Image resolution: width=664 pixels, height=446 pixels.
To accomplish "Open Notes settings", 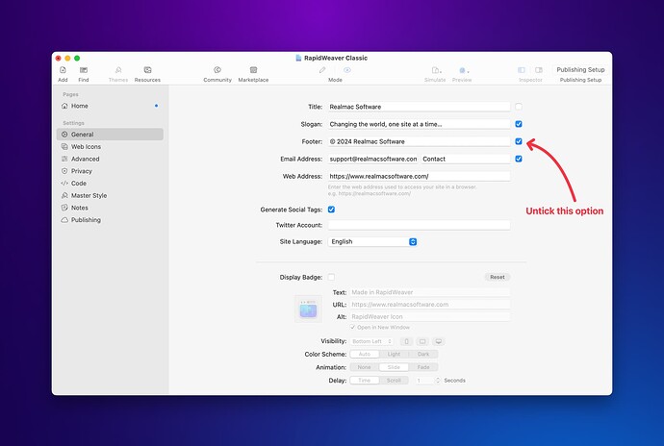I will (x=110, y=208).
